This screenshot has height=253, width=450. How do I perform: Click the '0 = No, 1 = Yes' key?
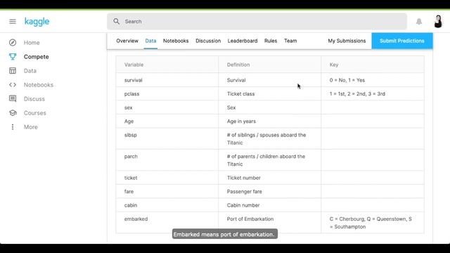pos(373,80)
